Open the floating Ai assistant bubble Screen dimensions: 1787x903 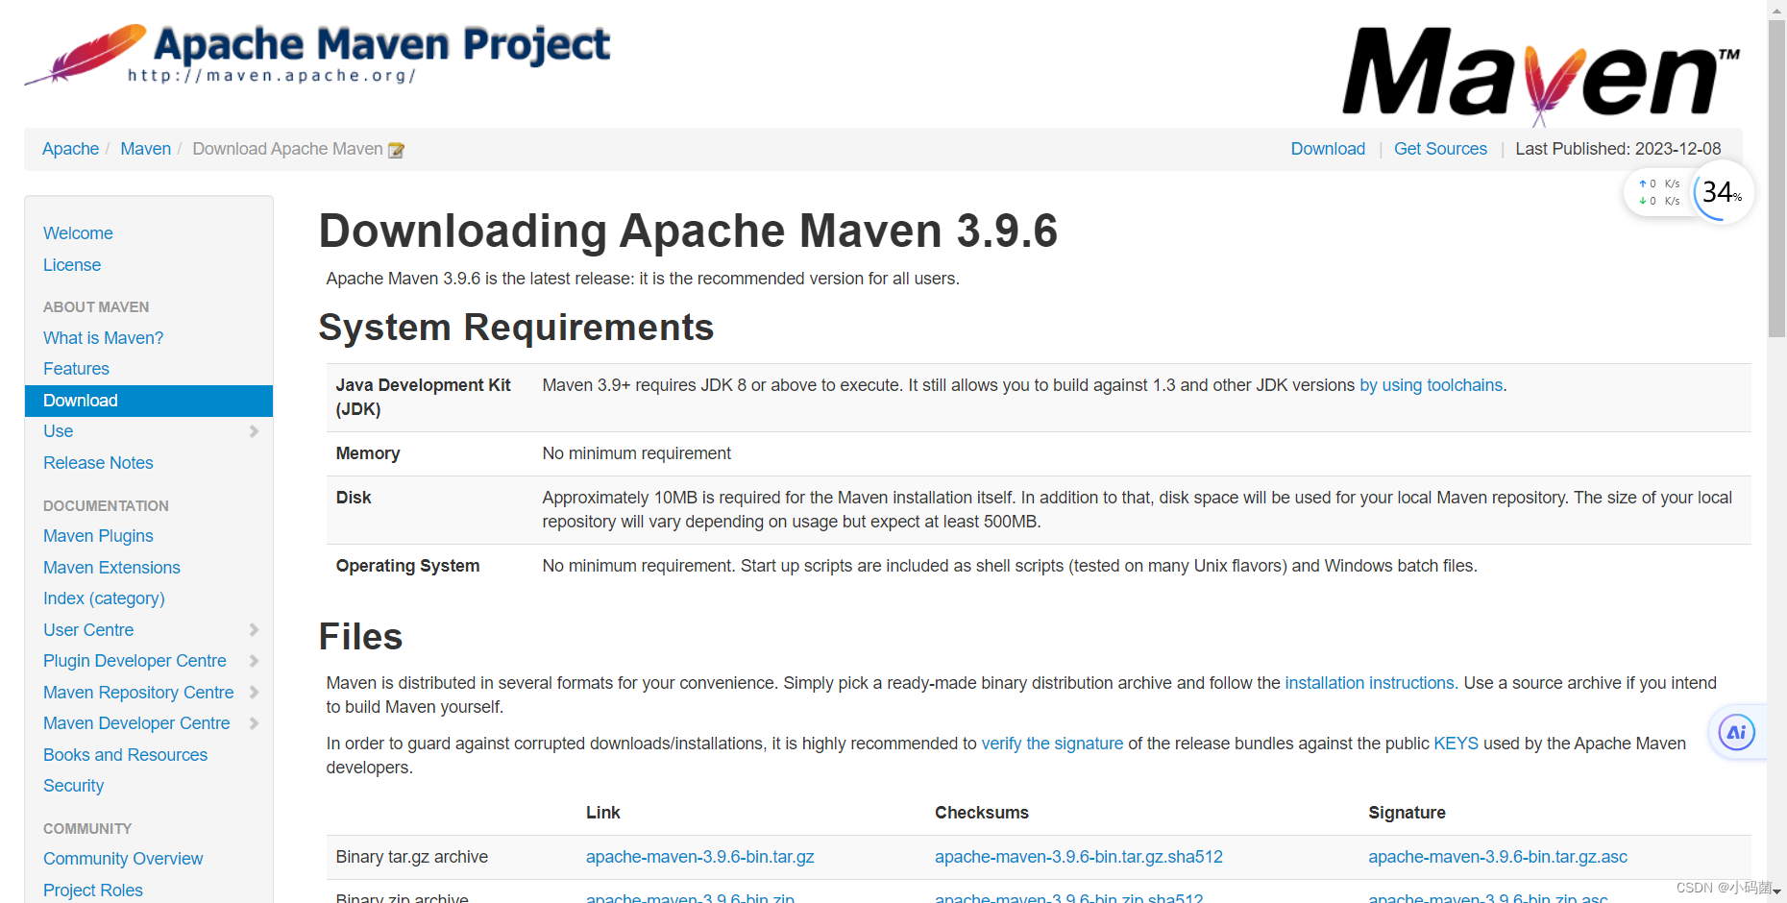pyautogui.click(x=1736, y=732)
